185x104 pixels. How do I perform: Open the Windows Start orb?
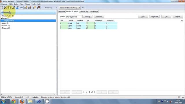pyautogui.click(x=3, y=101)
